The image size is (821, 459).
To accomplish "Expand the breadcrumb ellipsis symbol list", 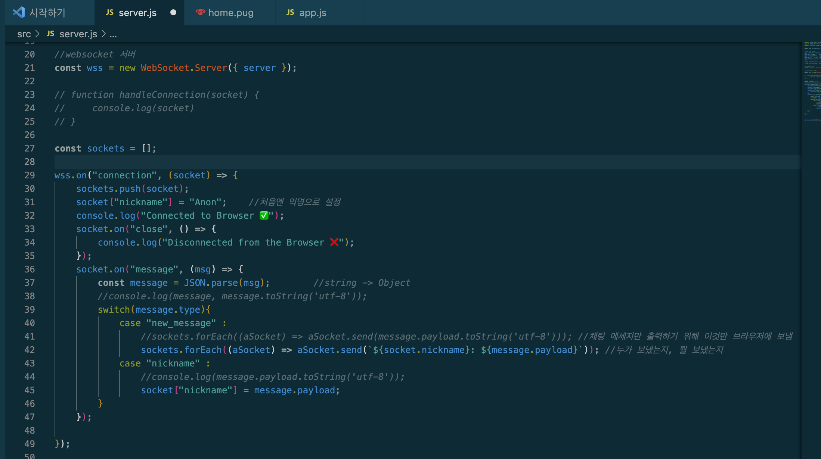I will 113,34.
